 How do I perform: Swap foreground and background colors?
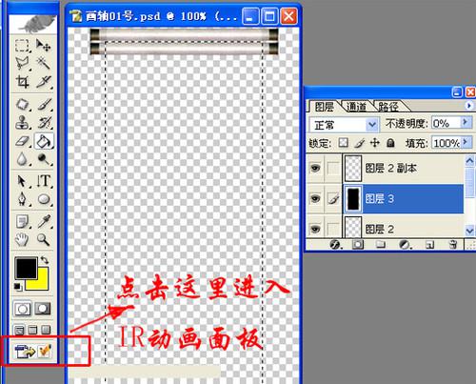pyautogui.click(x=45, y=260)
